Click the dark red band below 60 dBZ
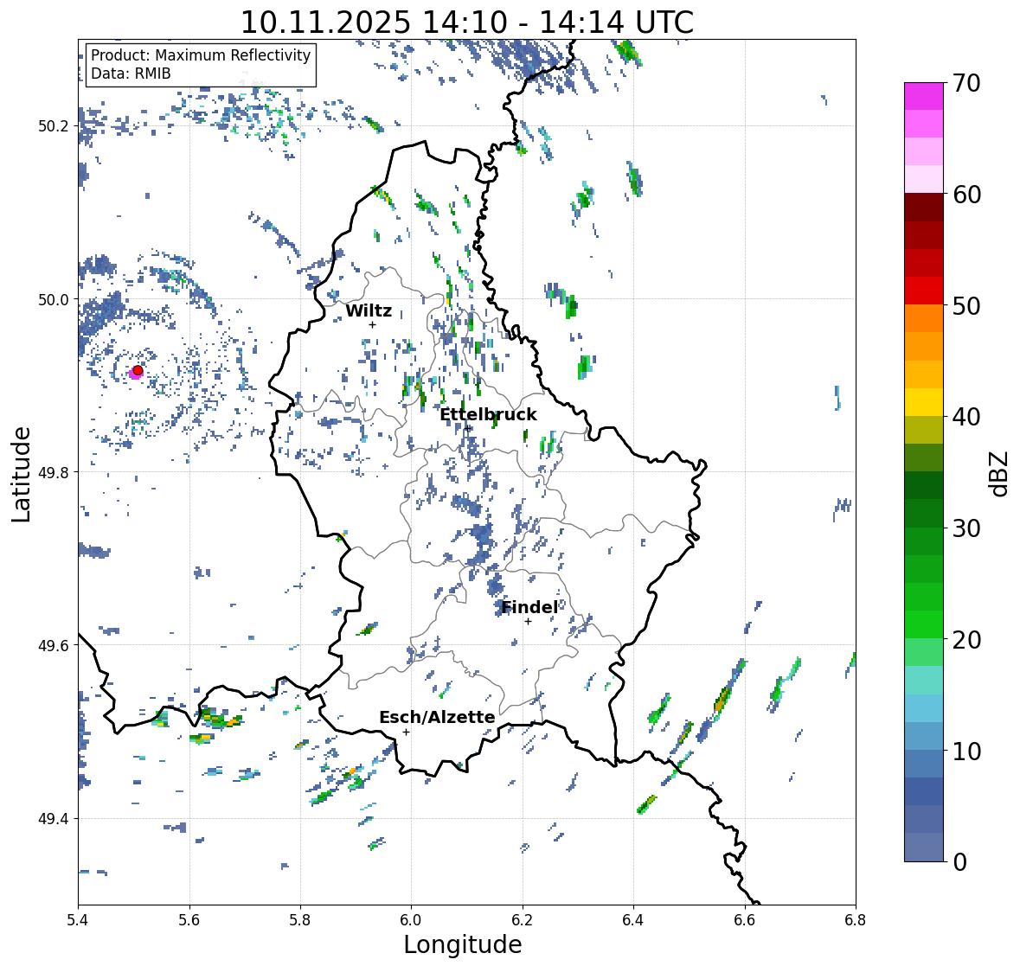This screenshot has height=966, width=1020. (x=923, y=208)
